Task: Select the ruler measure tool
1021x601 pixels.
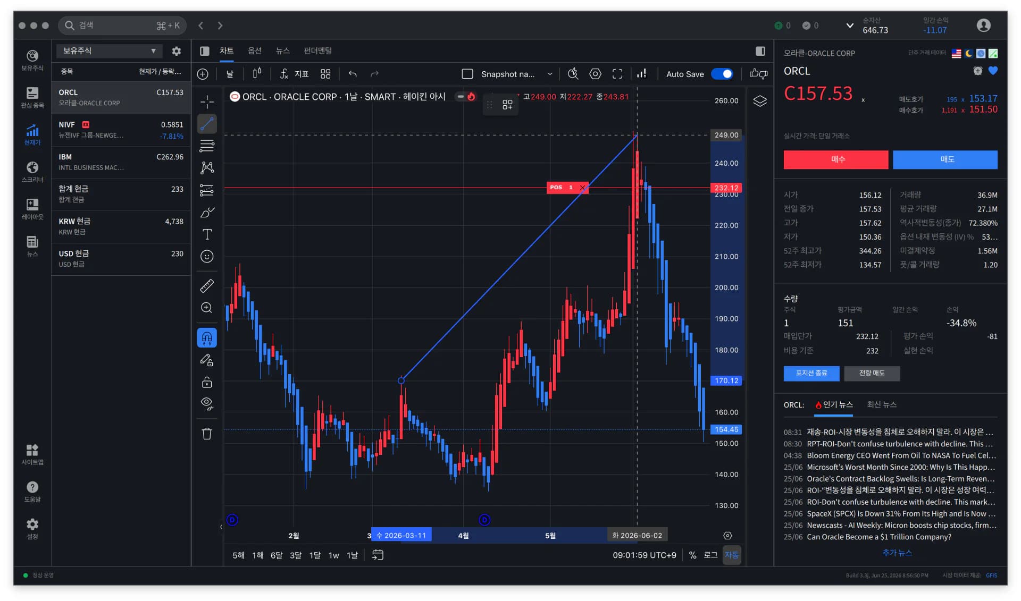Action: click(x=207, y=286)
